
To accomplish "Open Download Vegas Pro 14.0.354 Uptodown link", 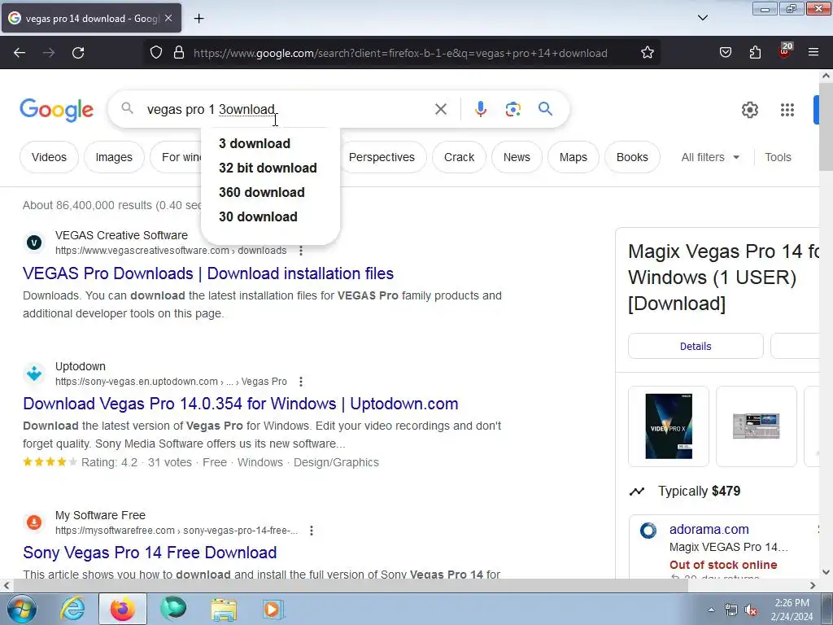I will pyautogui.click(x=241, y=404).
